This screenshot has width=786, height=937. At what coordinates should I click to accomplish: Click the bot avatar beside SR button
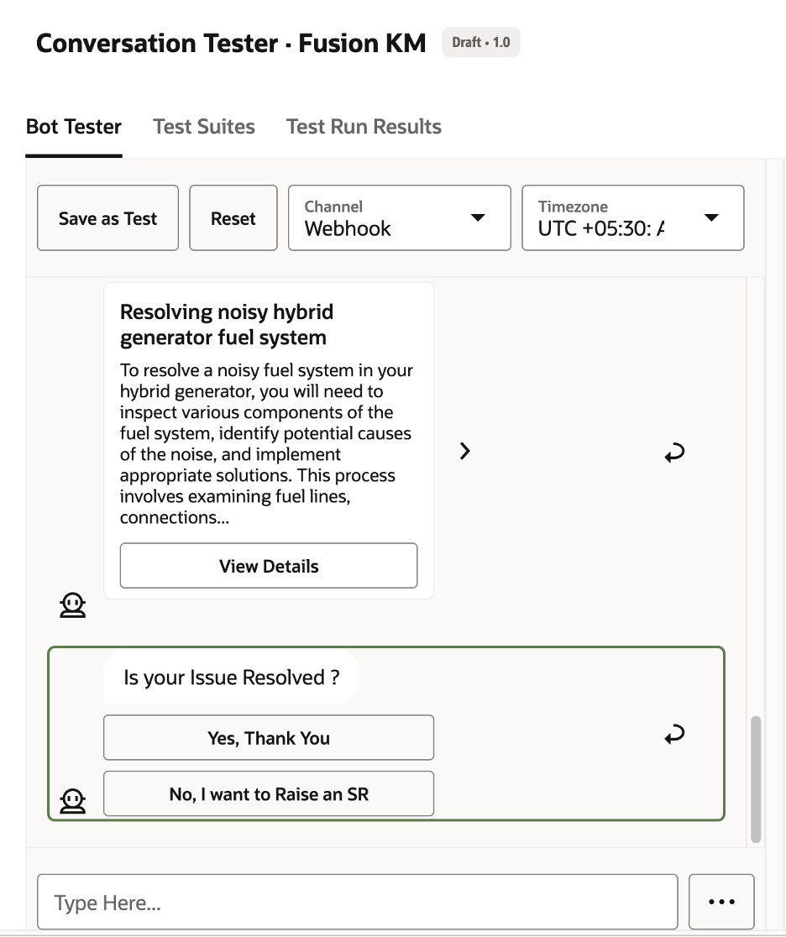[x=72, y=801]
